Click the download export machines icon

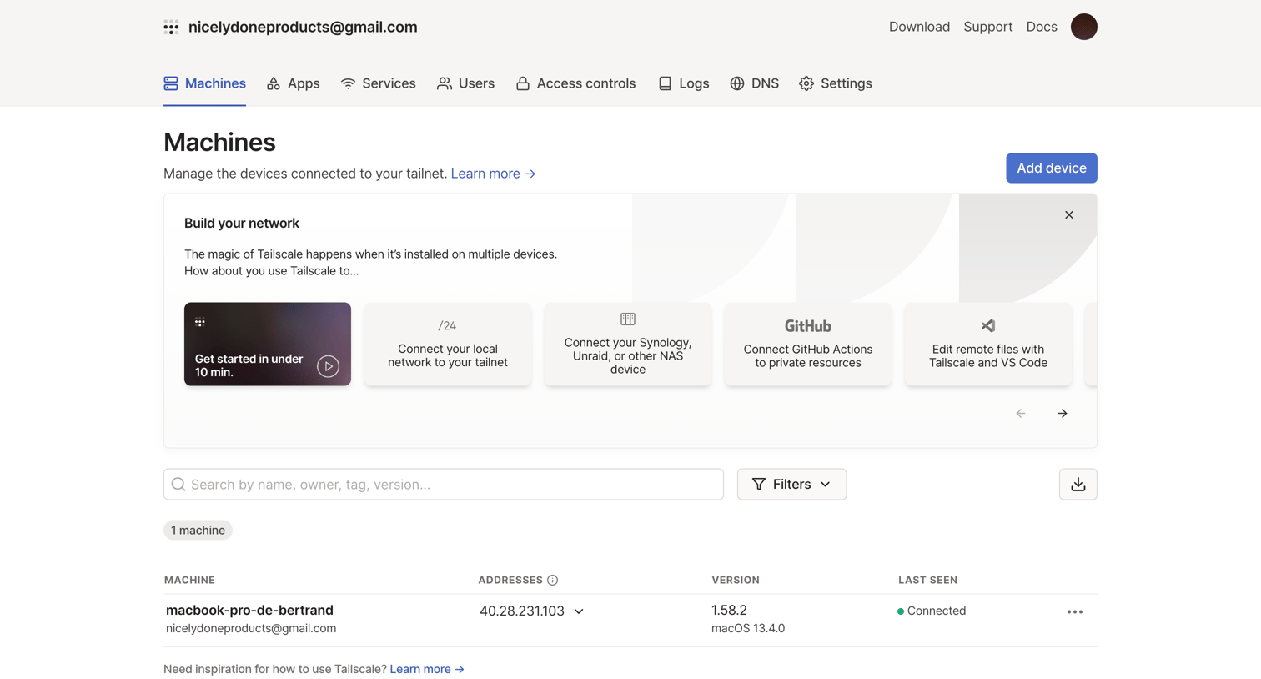(x=1078, y=485)
